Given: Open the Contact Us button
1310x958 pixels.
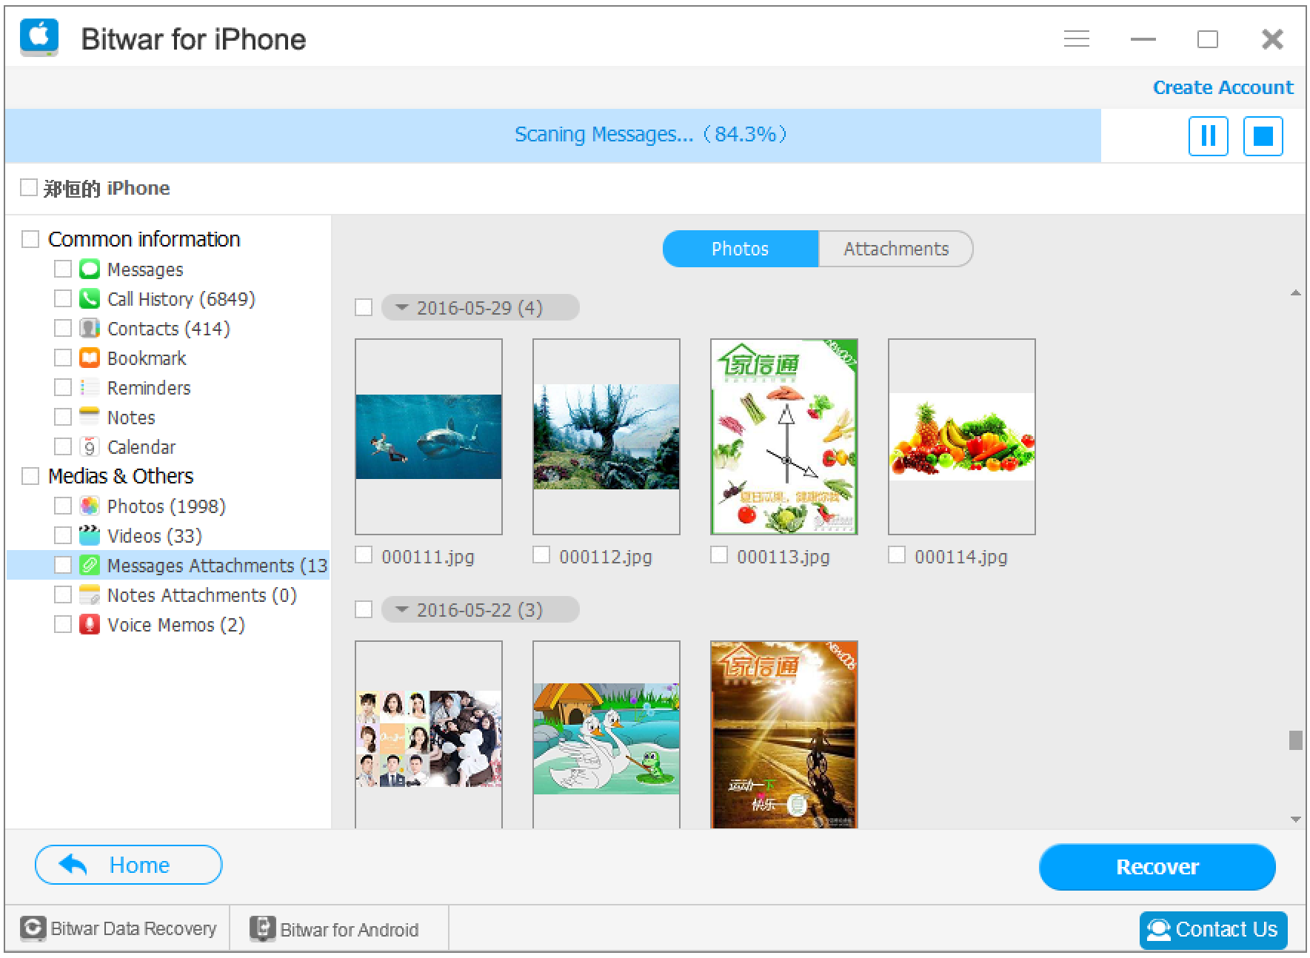Looking at the screenshot, I should tap(1213, 930).
